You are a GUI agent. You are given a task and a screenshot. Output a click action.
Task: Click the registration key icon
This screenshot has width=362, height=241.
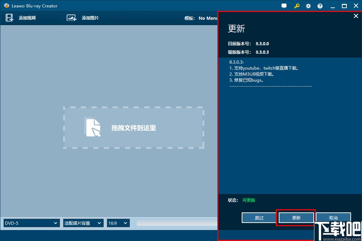click(297, 6)
